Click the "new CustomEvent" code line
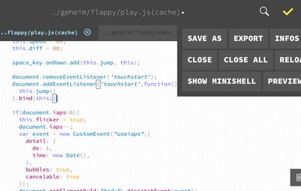The height and width of the screenshot is (191, 301). [84, 134]
